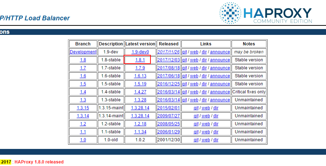Open the 1.3.15 branch link
The height and width of the screenshot is (166, 326).
[x=83, y=108]
